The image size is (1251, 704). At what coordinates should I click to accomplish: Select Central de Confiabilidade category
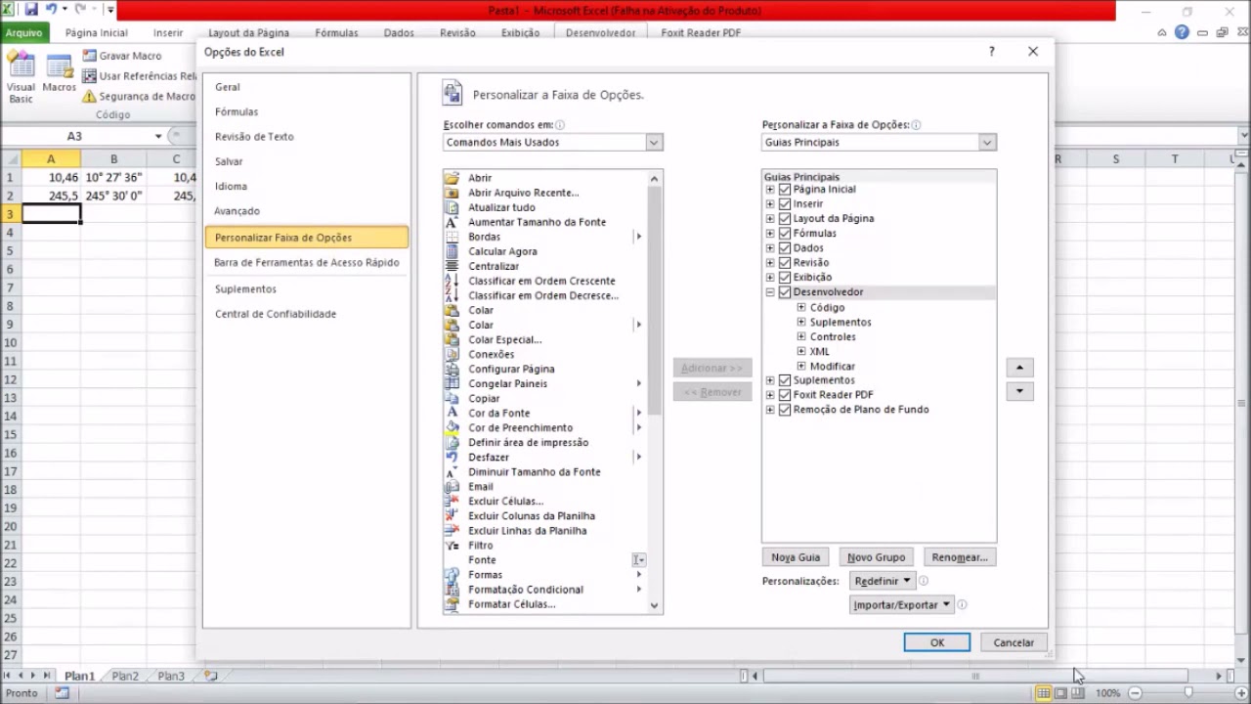[x=306, y=314]
